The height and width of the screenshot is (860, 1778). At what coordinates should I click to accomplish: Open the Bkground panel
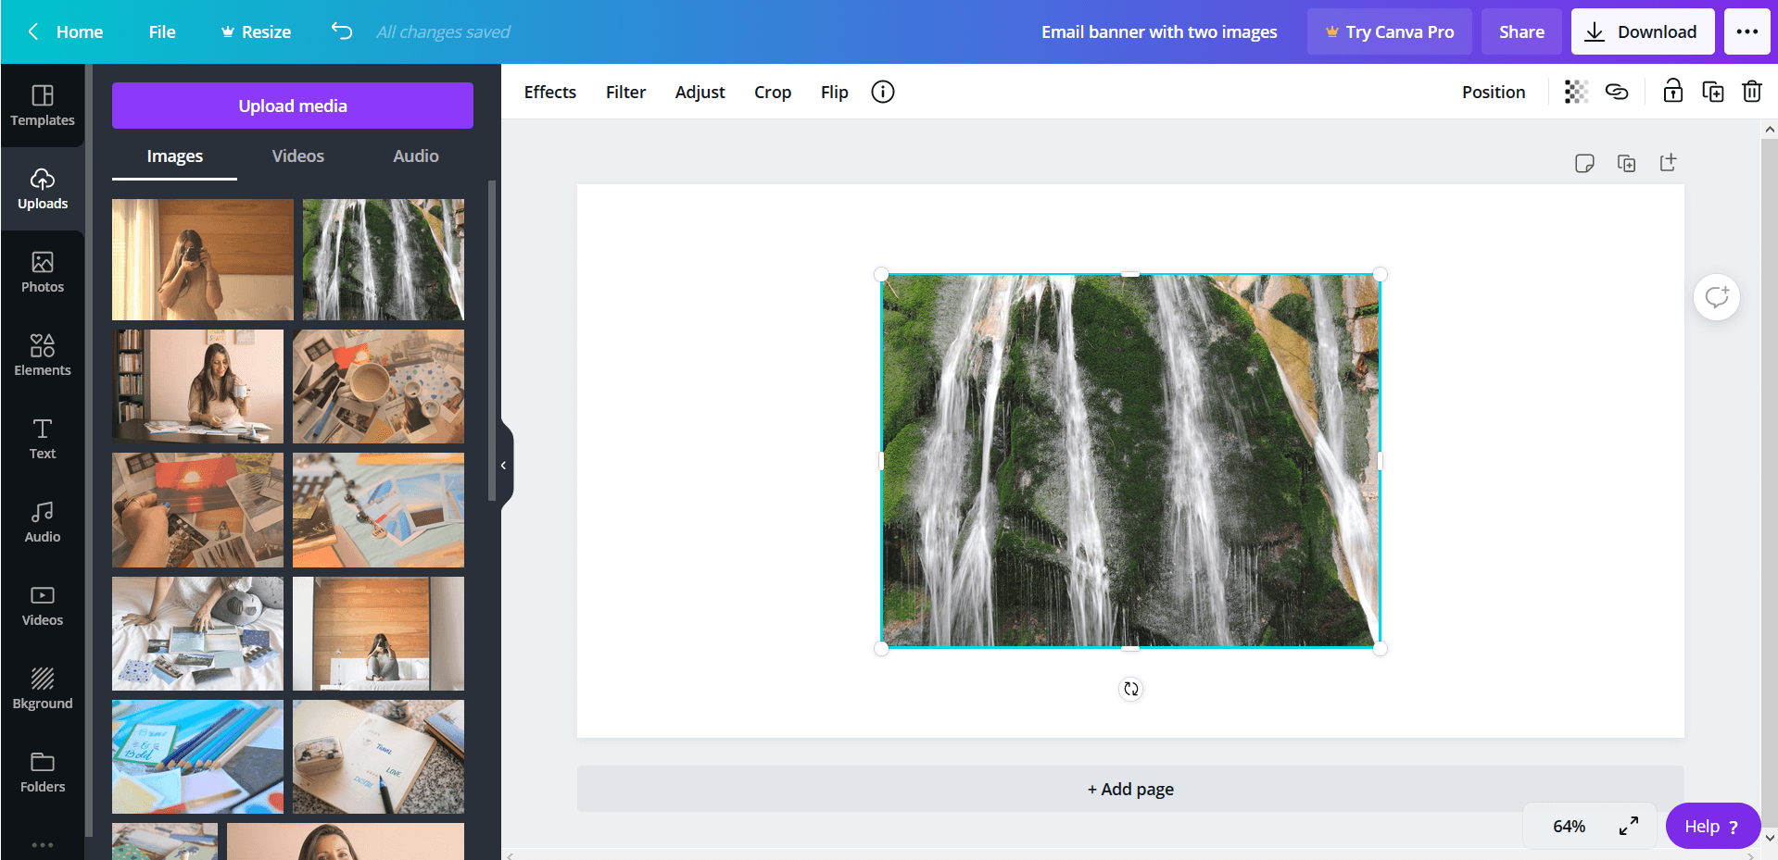tap(43, 688)
